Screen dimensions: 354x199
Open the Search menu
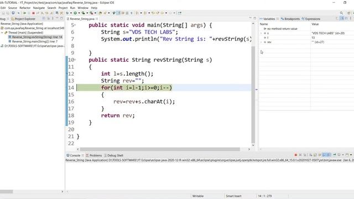51,8
